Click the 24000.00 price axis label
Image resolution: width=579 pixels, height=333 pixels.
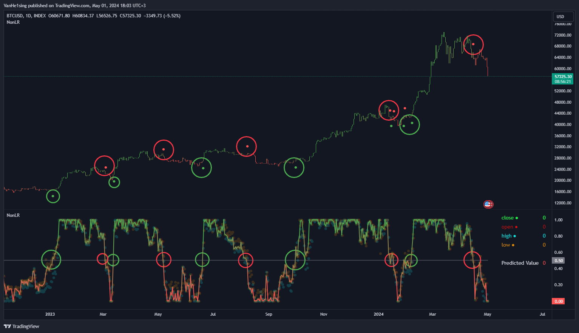pyautogui.click(x=563, y=169)
